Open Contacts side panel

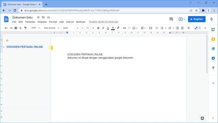click(213, 58)
